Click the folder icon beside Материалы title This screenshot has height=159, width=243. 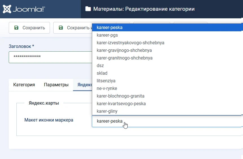[88, 9]
